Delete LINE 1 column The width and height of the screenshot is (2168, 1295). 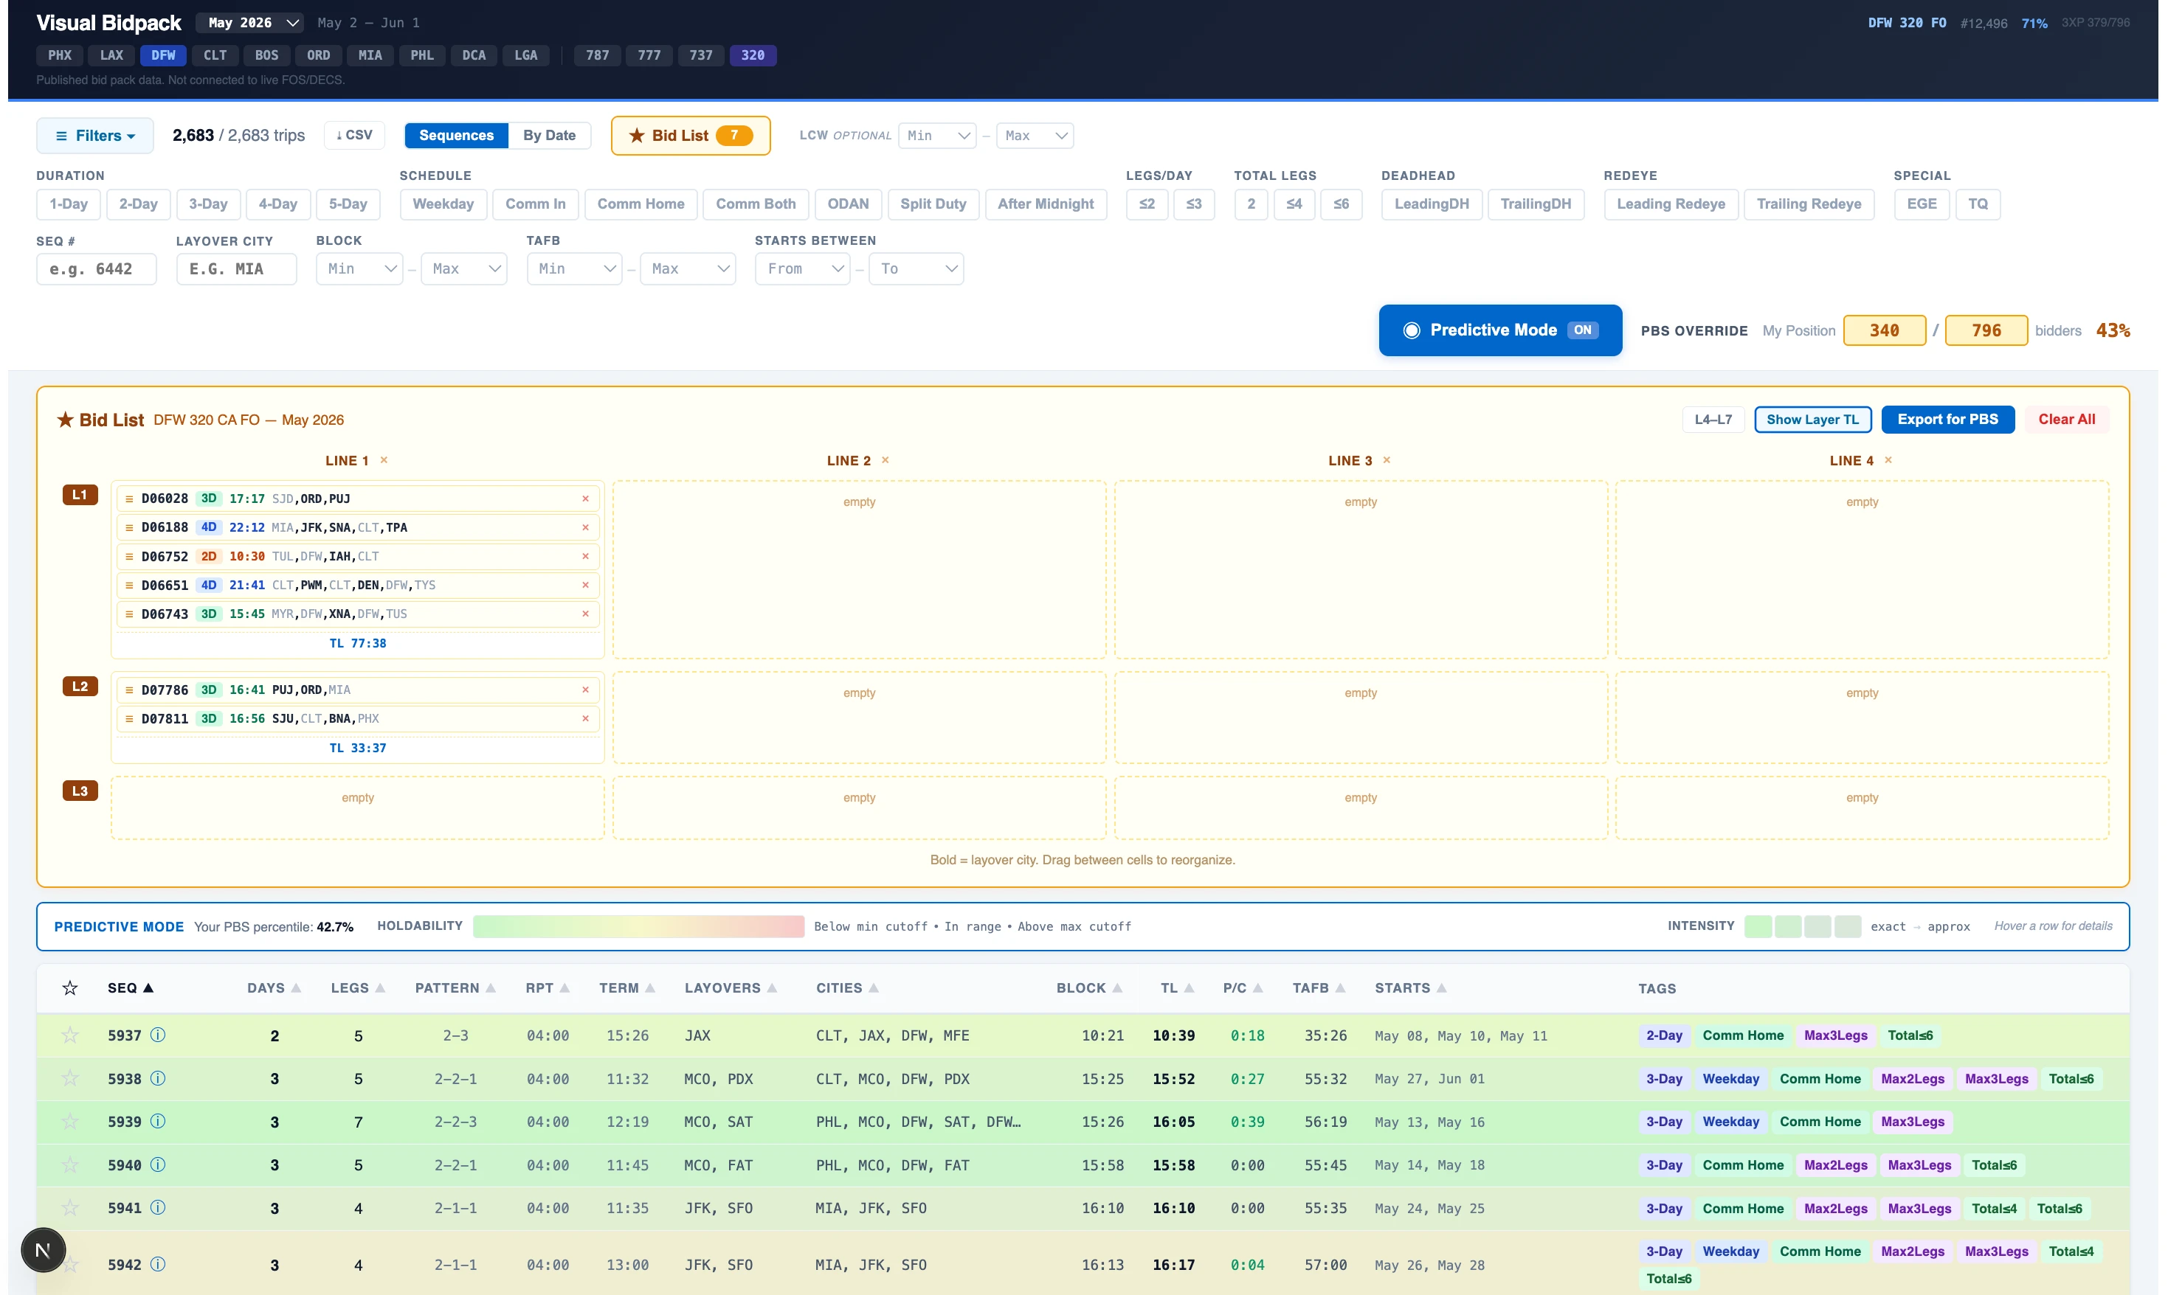pos(384,461)
